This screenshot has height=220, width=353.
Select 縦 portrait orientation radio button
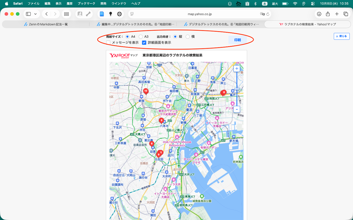[175, 37]
